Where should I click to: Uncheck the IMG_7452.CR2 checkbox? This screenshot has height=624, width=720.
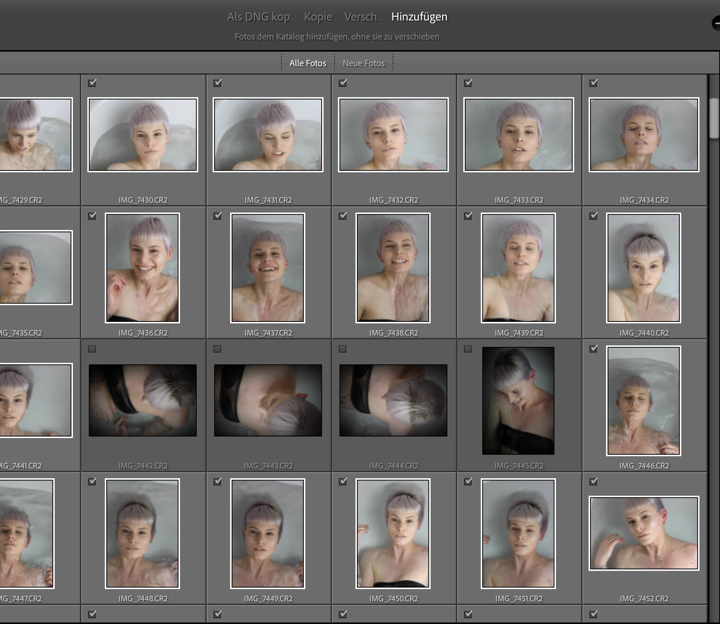[594, 481]
